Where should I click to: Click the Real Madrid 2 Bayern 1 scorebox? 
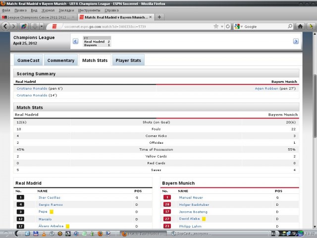[97, 42]
